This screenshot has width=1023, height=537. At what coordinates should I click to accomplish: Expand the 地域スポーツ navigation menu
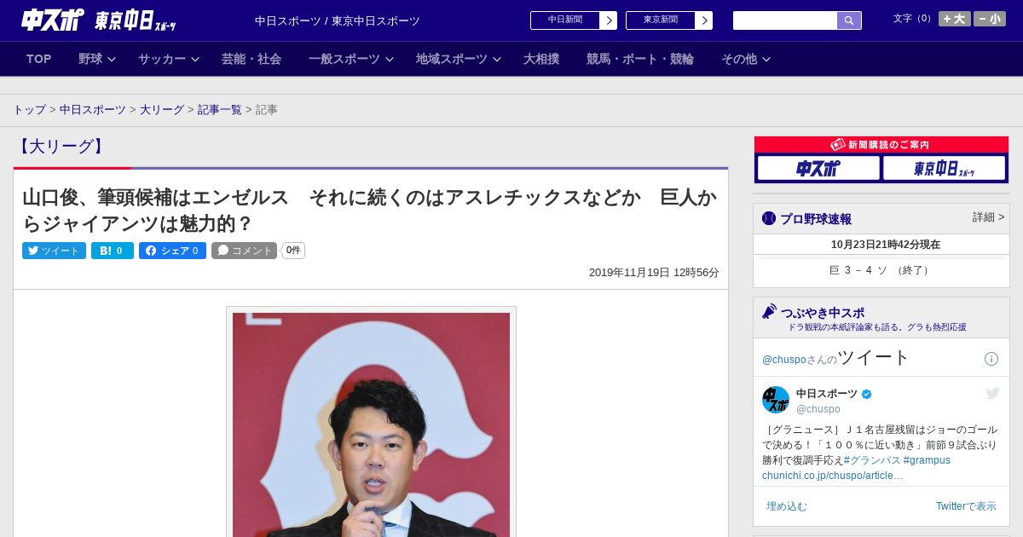459,59
